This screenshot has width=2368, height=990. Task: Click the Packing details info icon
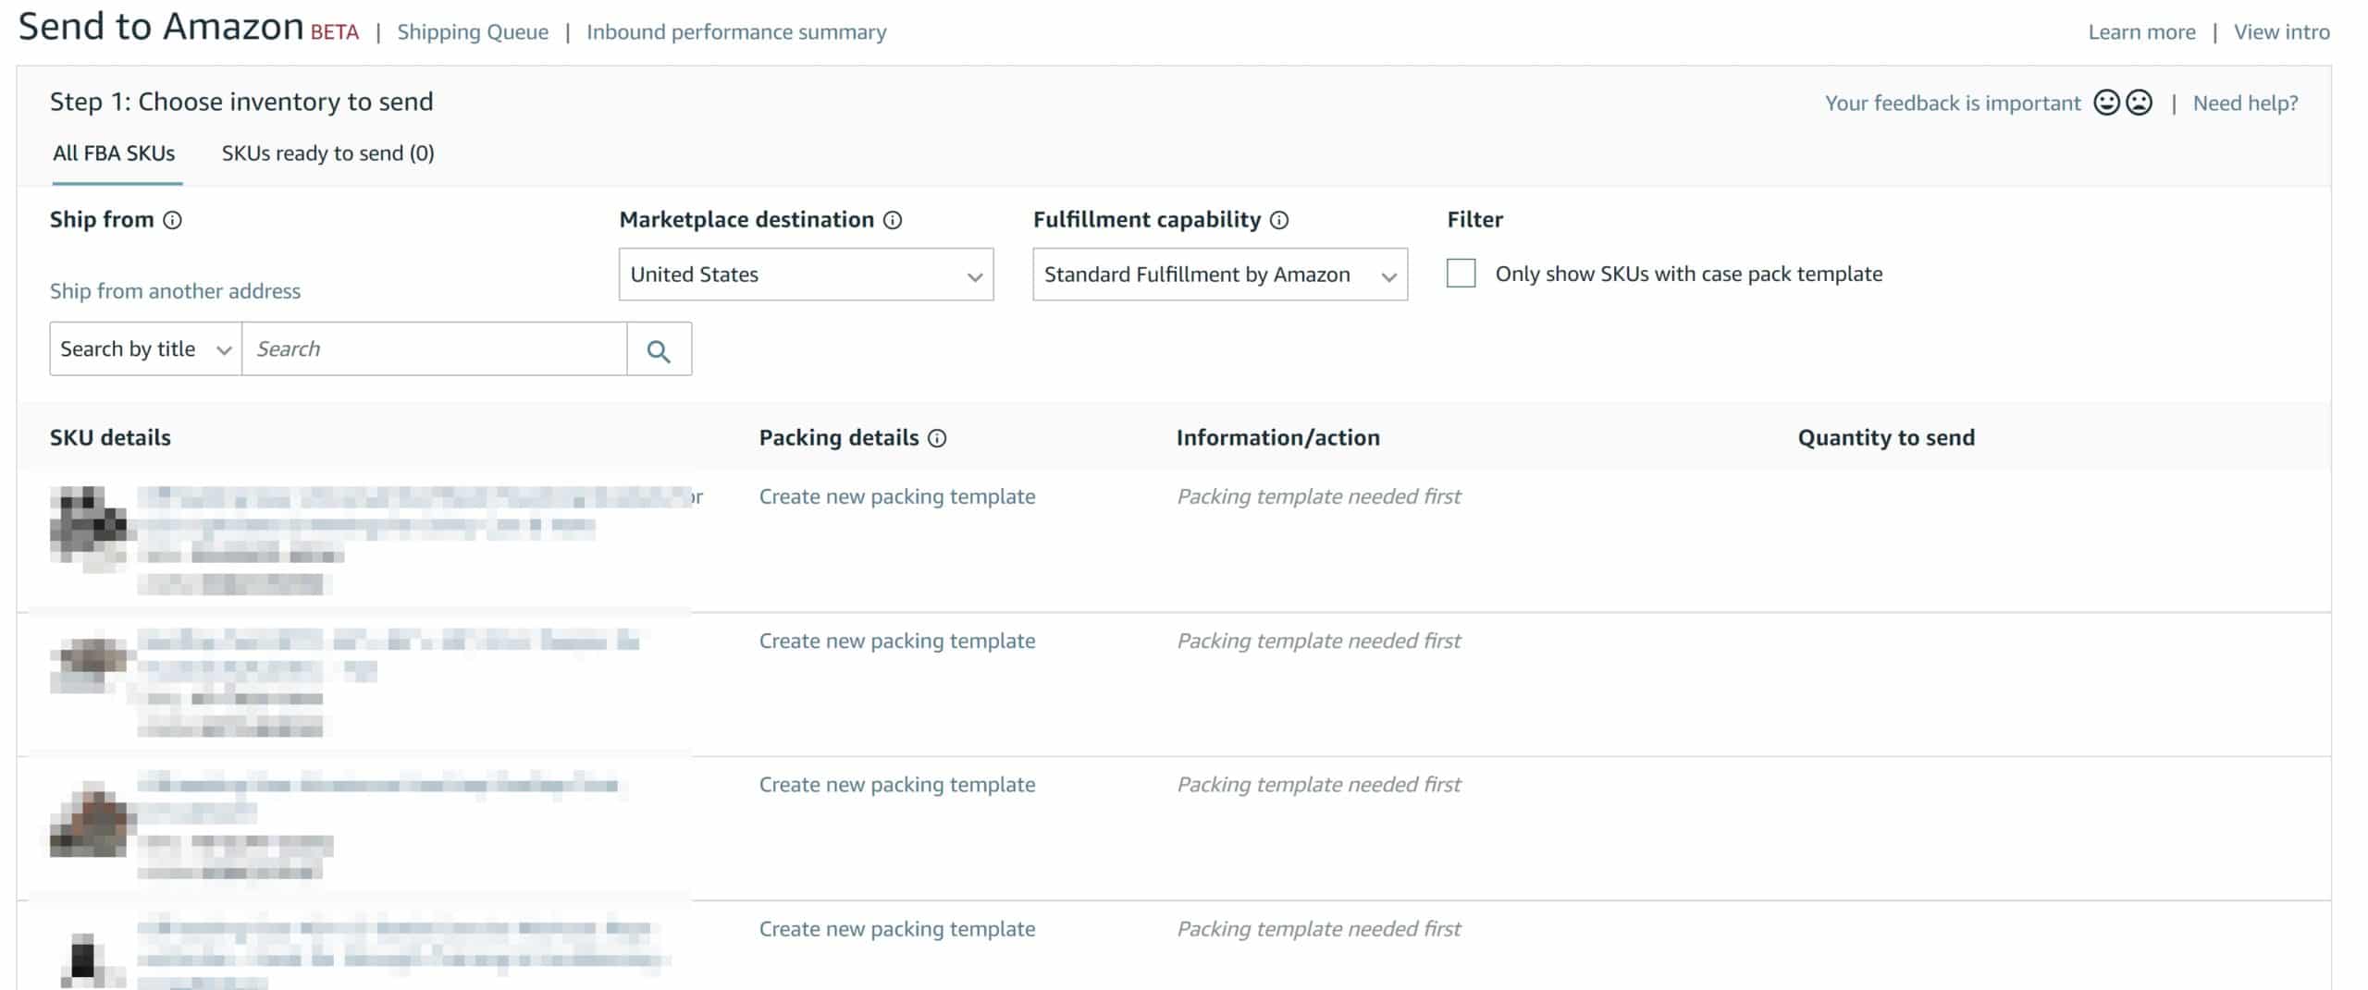tap(937, 438)
